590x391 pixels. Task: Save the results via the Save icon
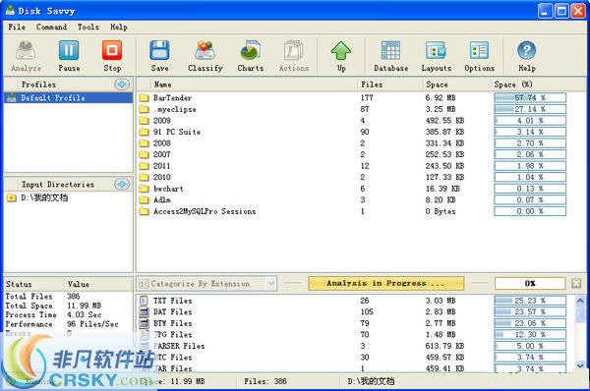coord(159,56)
